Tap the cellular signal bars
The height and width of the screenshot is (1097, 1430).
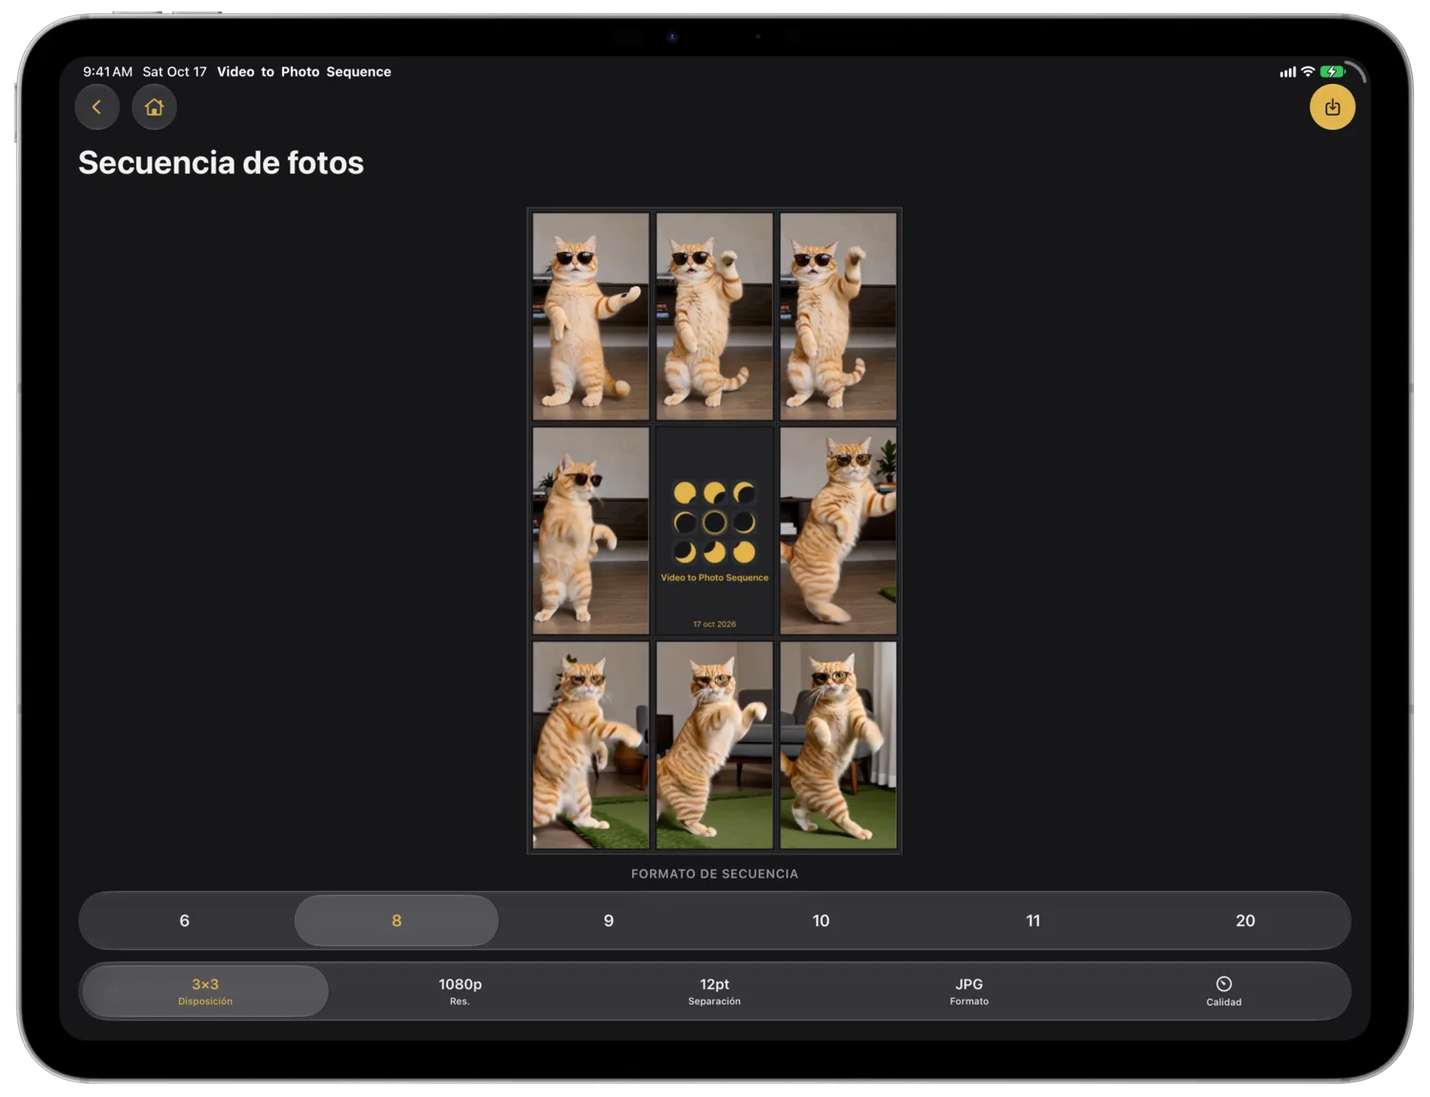click(x=1287, y=72)
